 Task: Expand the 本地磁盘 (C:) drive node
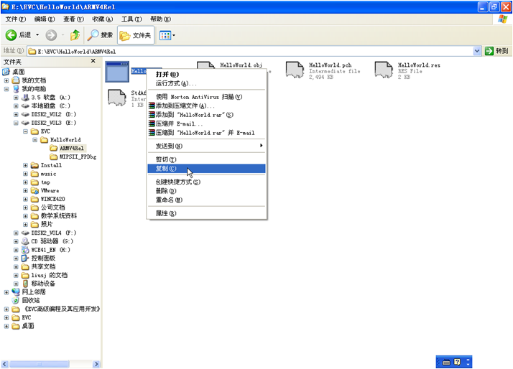point(16,106)
